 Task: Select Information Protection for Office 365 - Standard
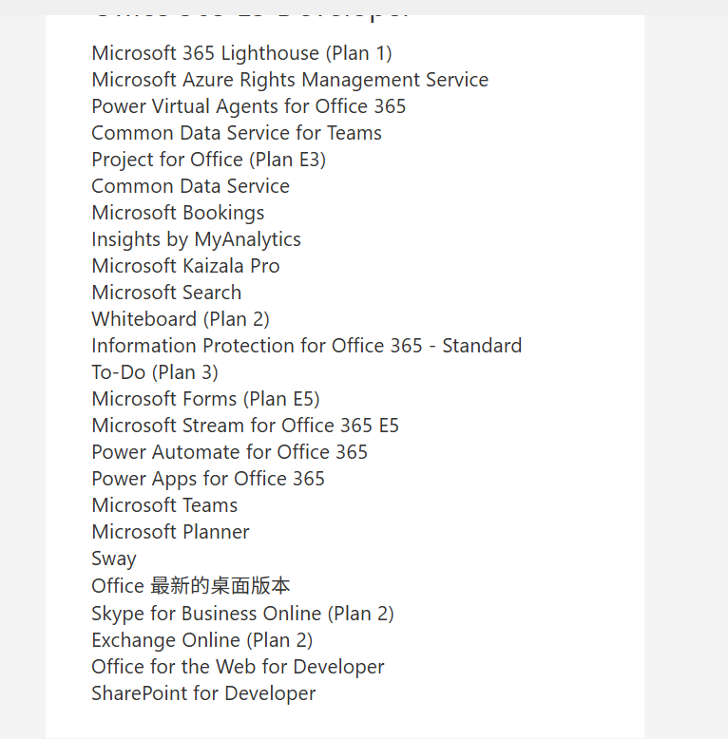[306, 346]
